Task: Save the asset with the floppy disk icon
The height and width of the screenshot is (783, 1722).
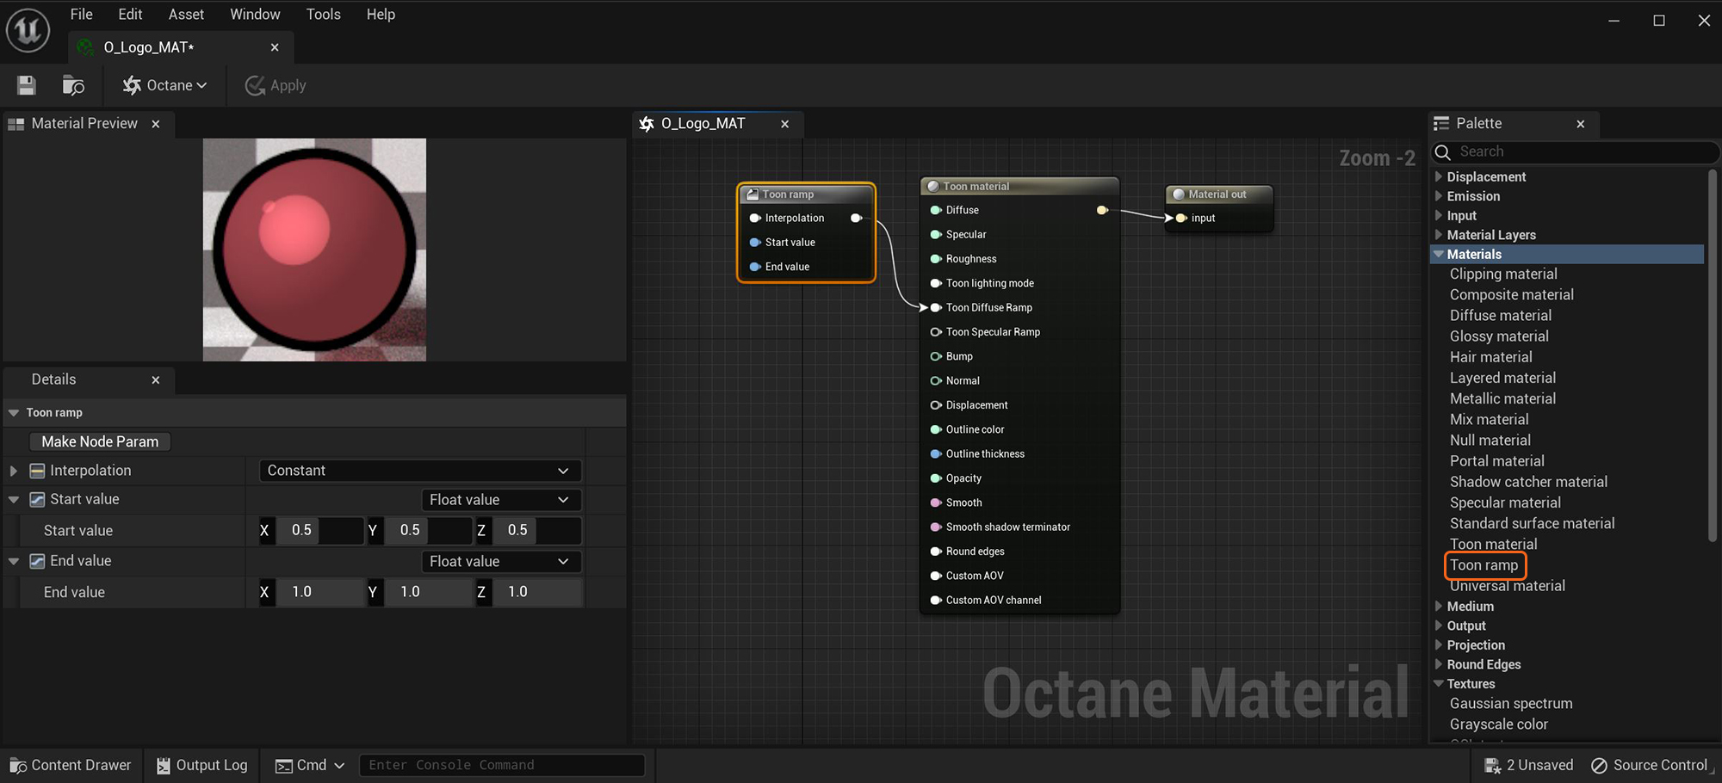Action: click(27, 85)
